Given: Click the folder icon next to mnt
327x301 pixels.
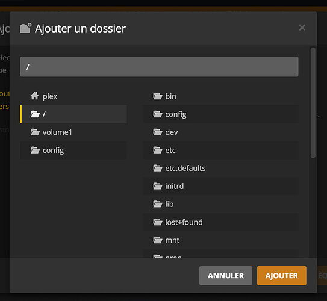Looking at the screenshot, I should [157, 240].
